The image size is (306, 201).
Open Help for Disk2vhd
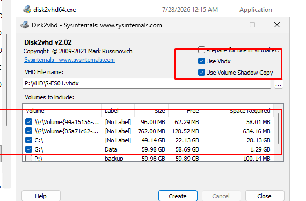click(x=41, y=196)
